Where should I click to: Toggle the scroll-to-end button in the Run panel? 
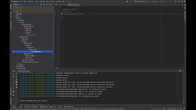point(17,82)
